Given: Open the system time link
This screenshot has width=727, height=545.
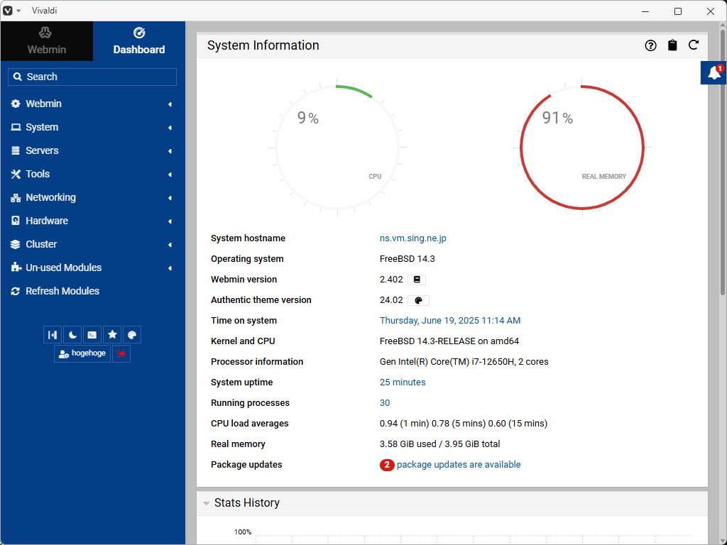Looking at the screenshot, I should click(449, 321).
